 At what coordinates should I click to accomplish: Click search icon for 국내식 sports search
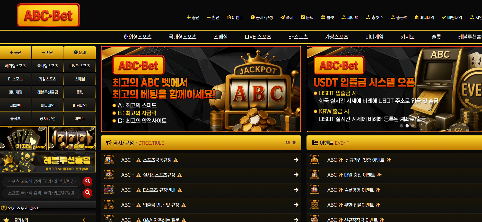pyautogui.click(x=87, y=193)
